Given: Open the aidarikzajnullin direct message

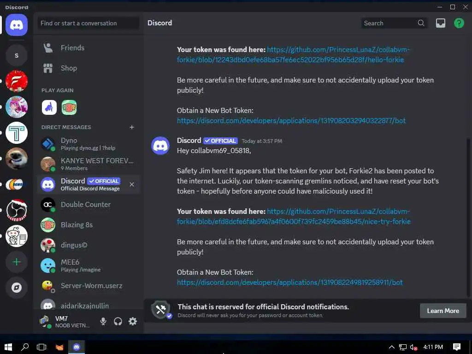Looking at the screenshot, I should point(88,305).
